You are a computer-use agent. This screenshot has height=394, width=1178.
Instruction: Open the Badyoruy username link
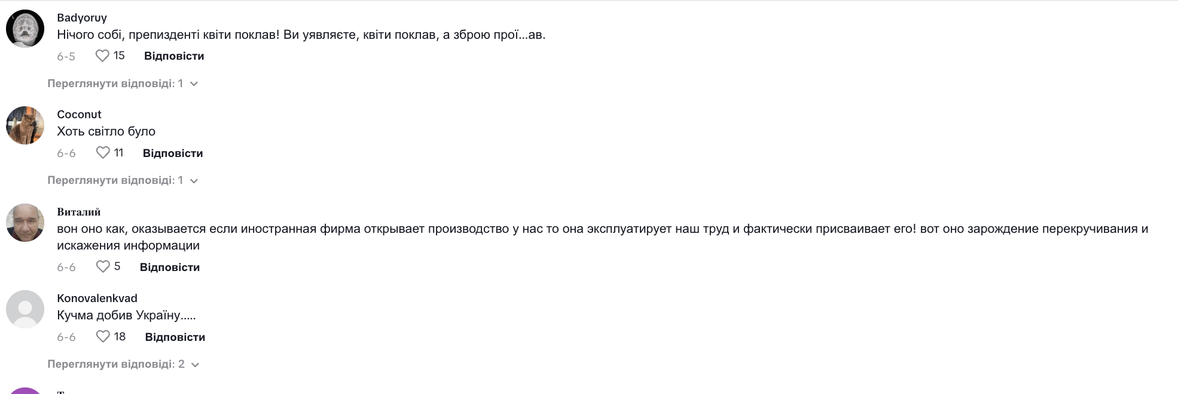coord(82,18)
